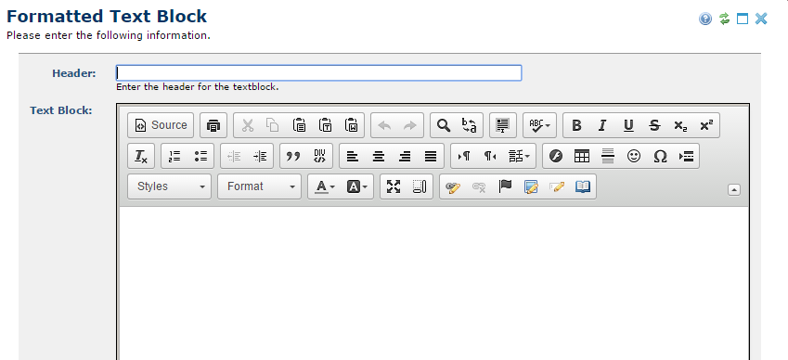The width and height of the screenshot is (788, 360).
Task: Maximize the editor area
Action: point(394,186)
